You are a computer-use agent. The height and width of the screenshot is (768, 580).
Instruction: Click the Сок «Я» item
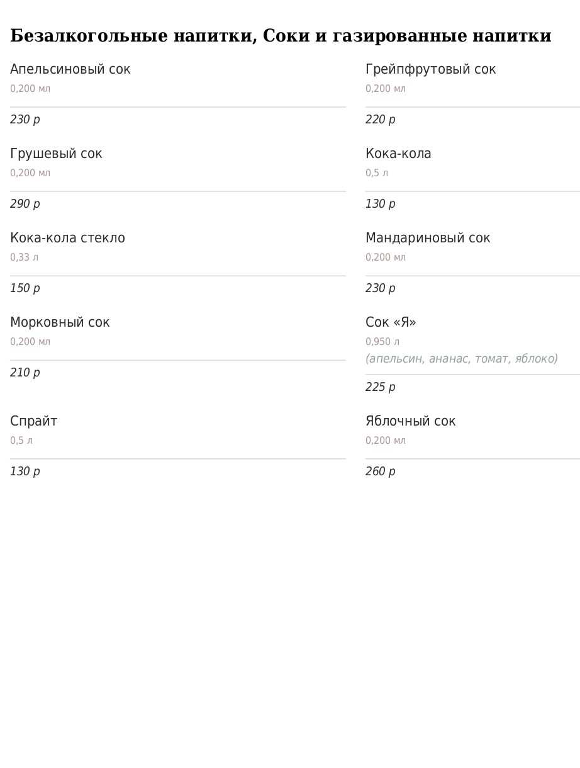[x=391, y=323]
